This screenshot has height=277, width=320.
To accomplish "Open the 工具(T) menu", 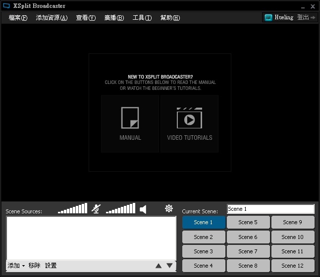I will tap(142, 18).
